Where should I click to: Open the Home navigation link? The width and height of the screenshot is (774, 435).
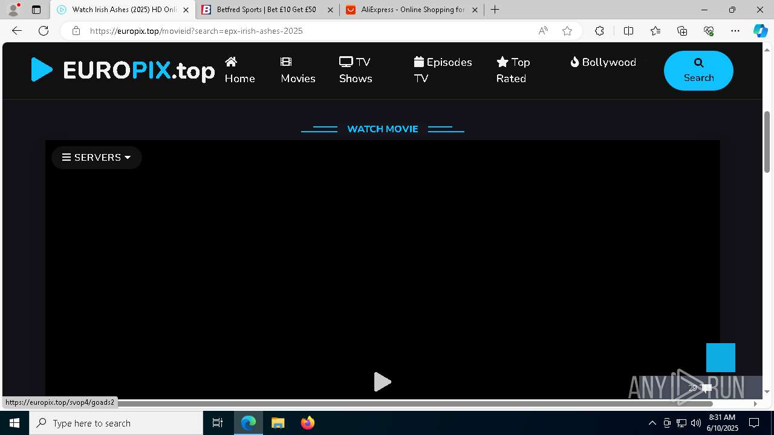pos(239,70)
